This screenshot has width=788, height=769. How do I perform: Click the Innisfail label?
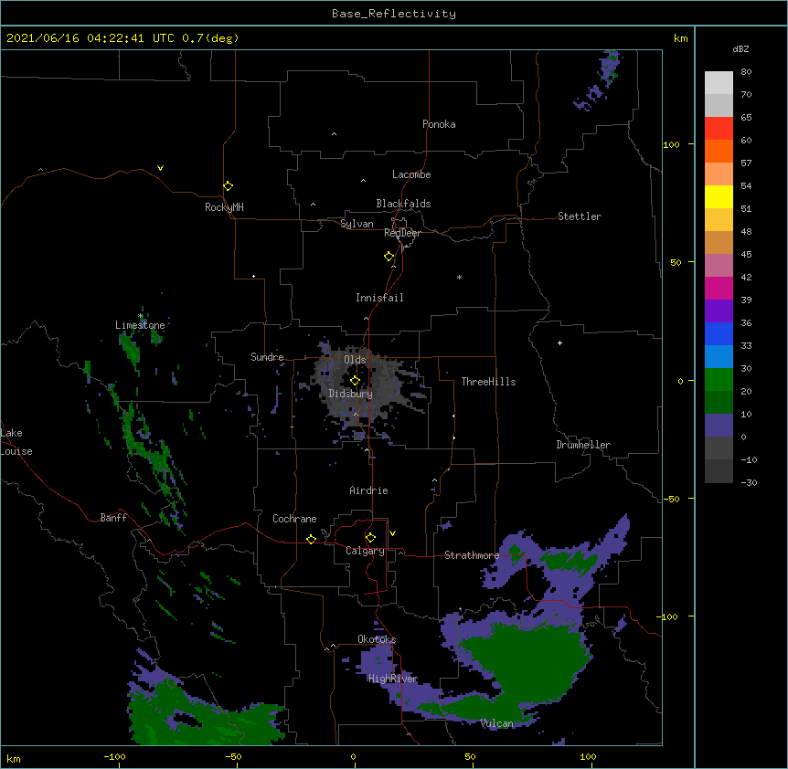click(379, 298)
